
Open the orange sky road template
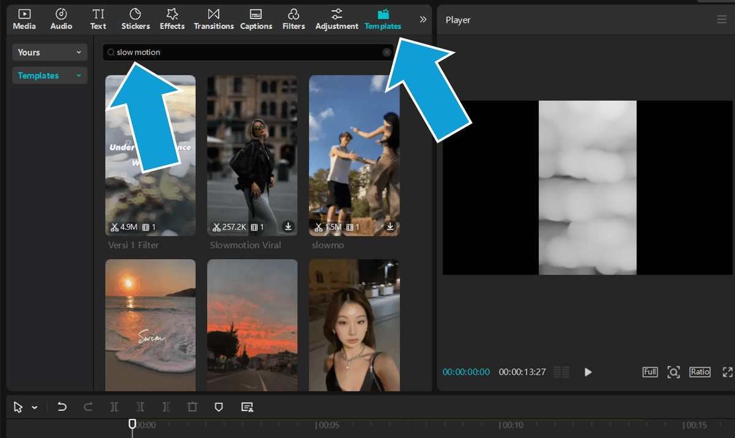(x=252, y=325)
